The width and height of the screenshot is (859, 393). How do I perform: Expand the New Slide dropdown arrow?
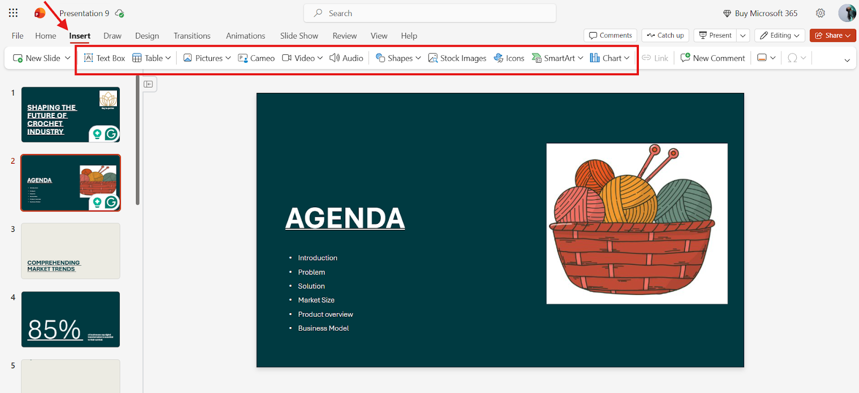click(68, 58)
